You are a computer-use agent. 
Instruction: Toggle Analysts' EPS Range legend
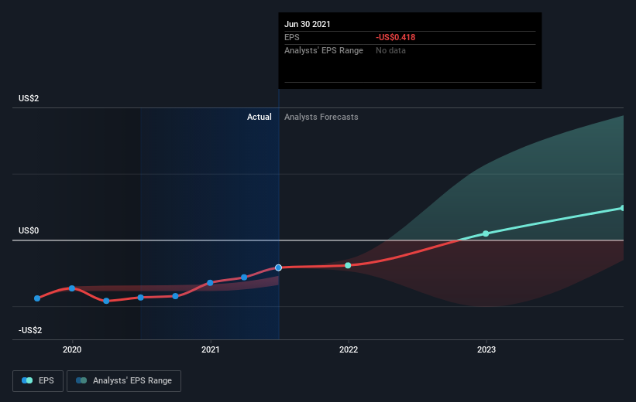124,381
